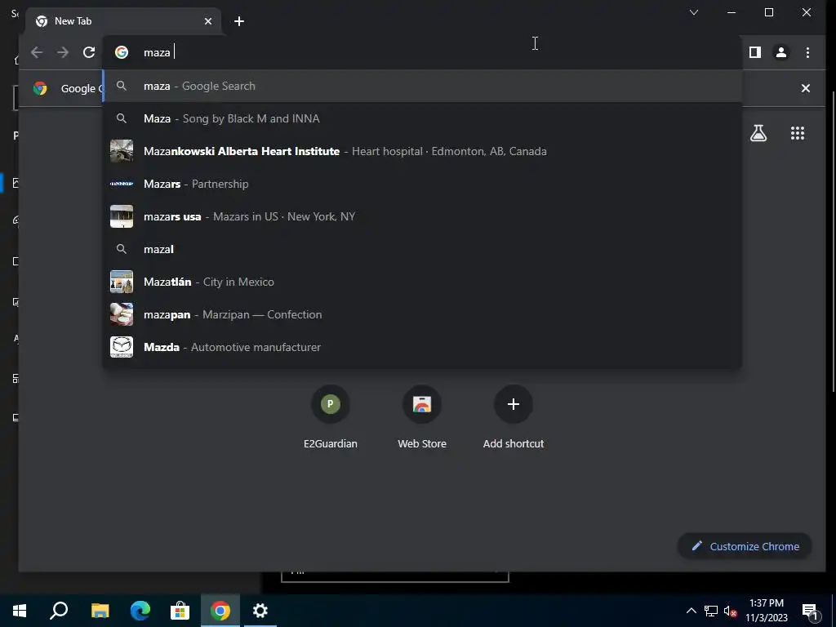Click the Google G icon in address bar
The width and height of the screenshot is (836, 627).
pyautogui.click(x=122, y=52)
